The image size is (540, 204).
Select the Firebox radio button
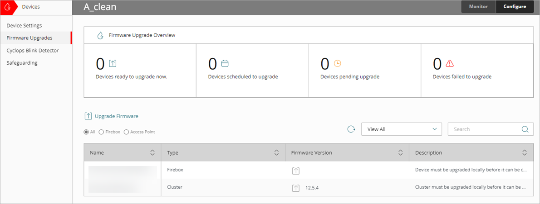[x=101, y=132]
